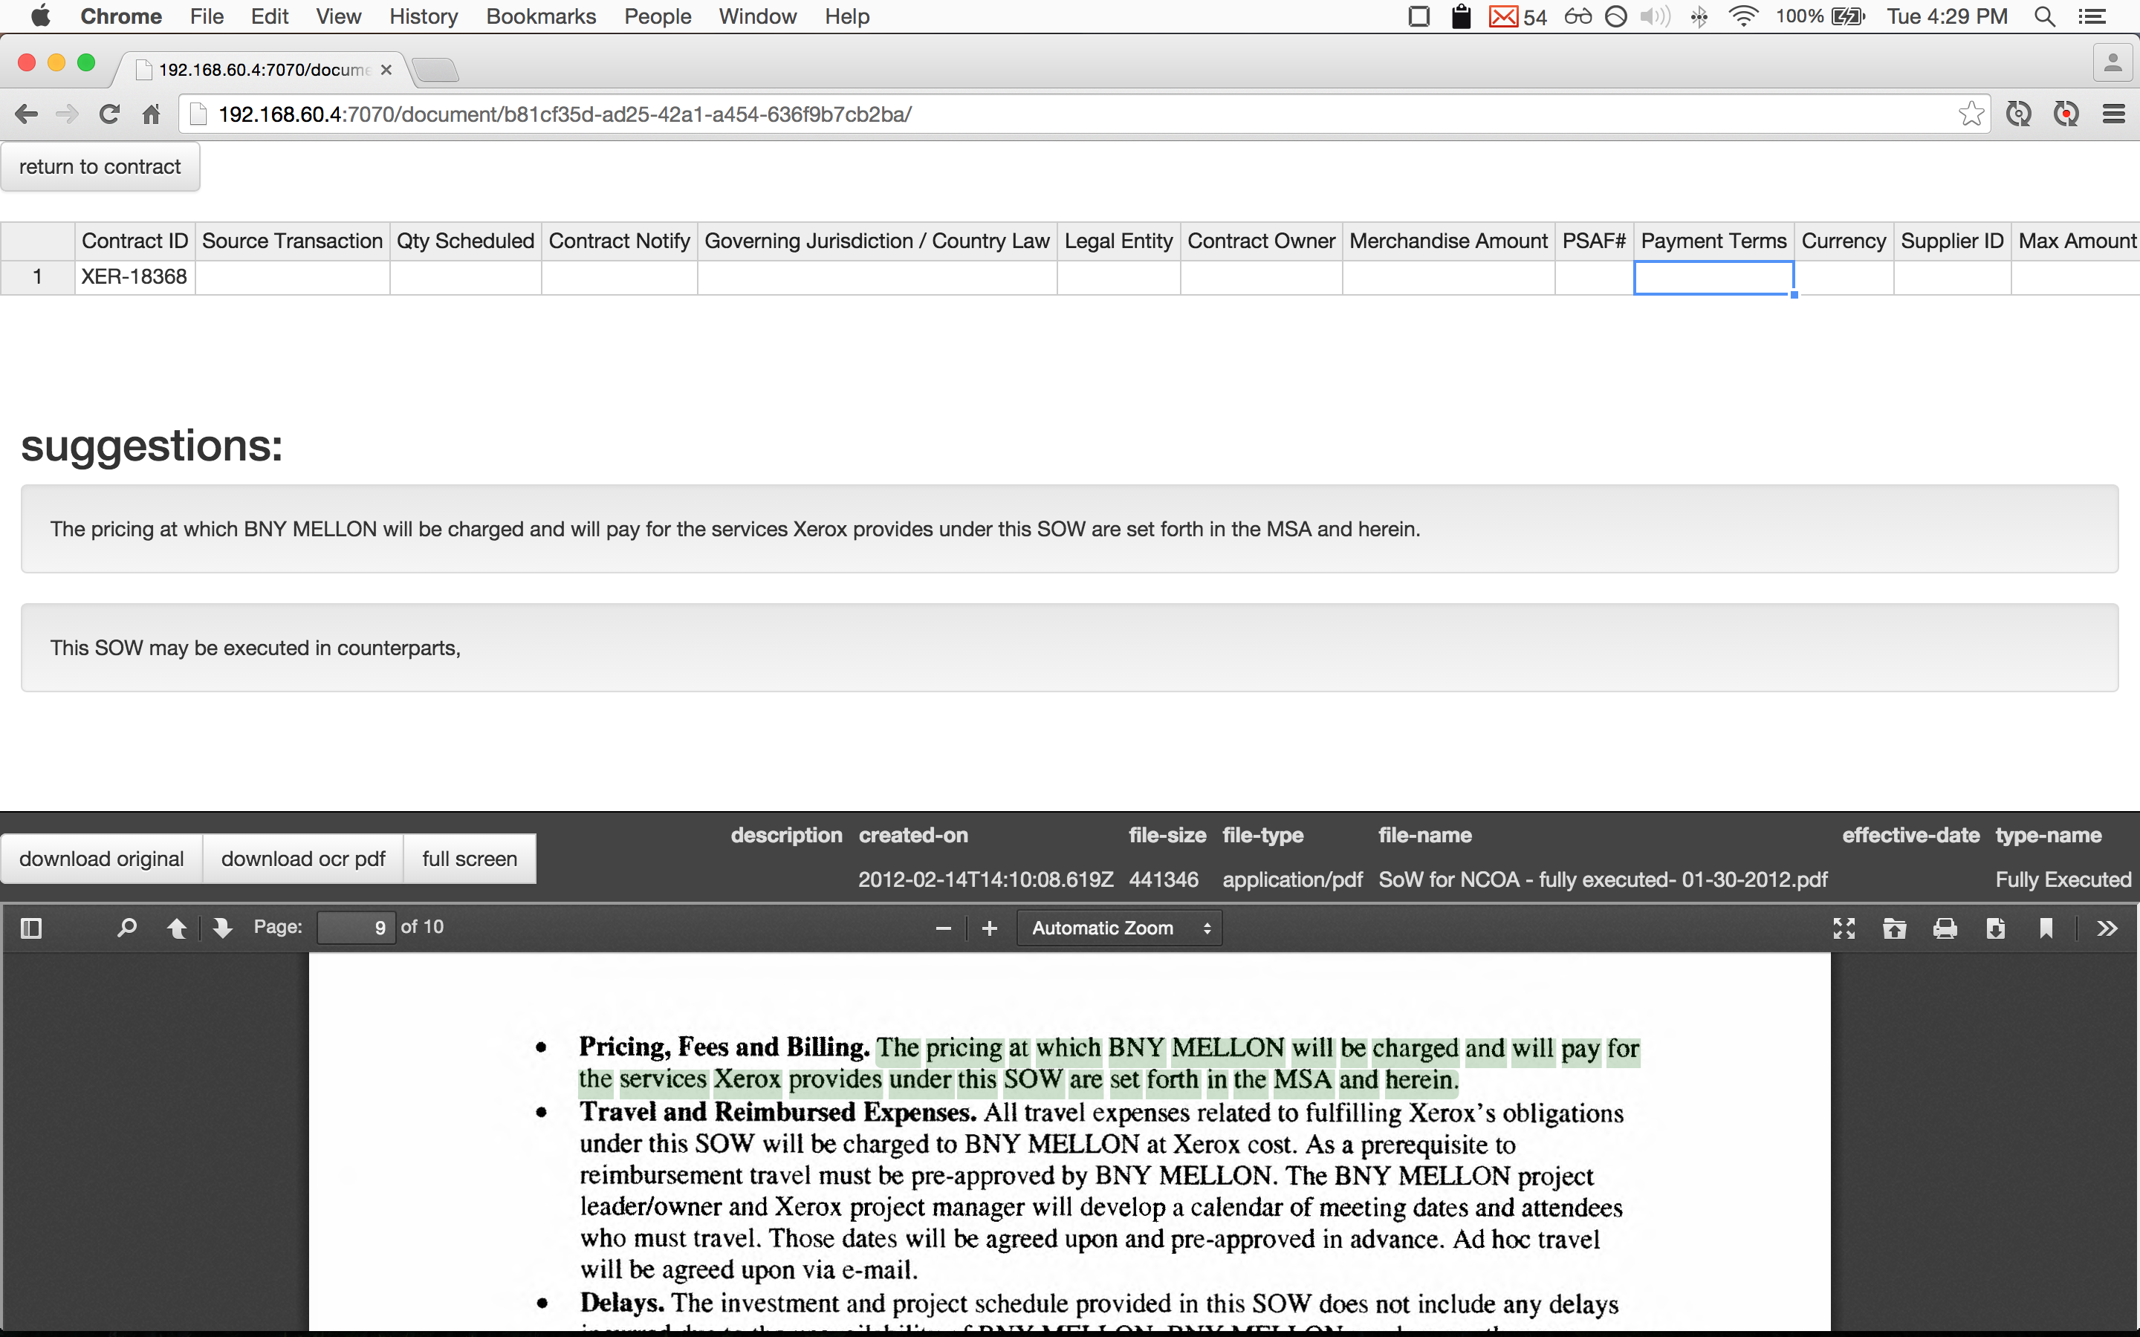Viewport: 2140px width, 1337px height.
Task: Zoom in with the plus button
Action: [x=990, y=928]
